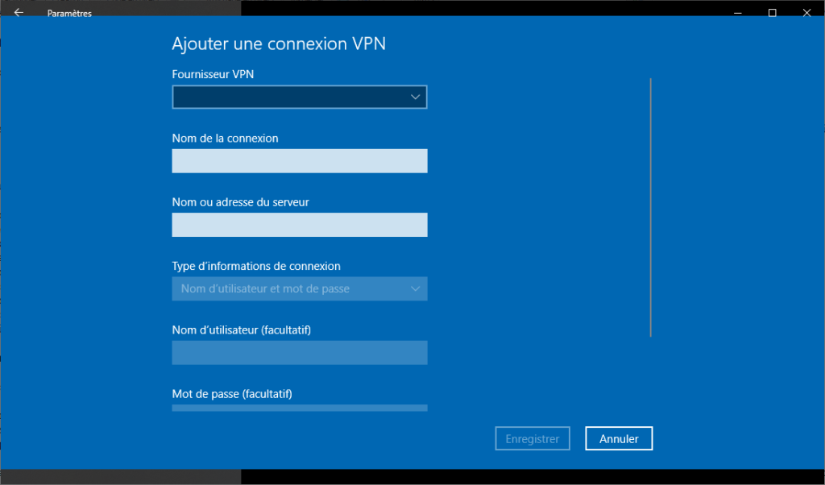Close the Paramètres window
Viewport: 825px width, 485px height.
[806, 13]
